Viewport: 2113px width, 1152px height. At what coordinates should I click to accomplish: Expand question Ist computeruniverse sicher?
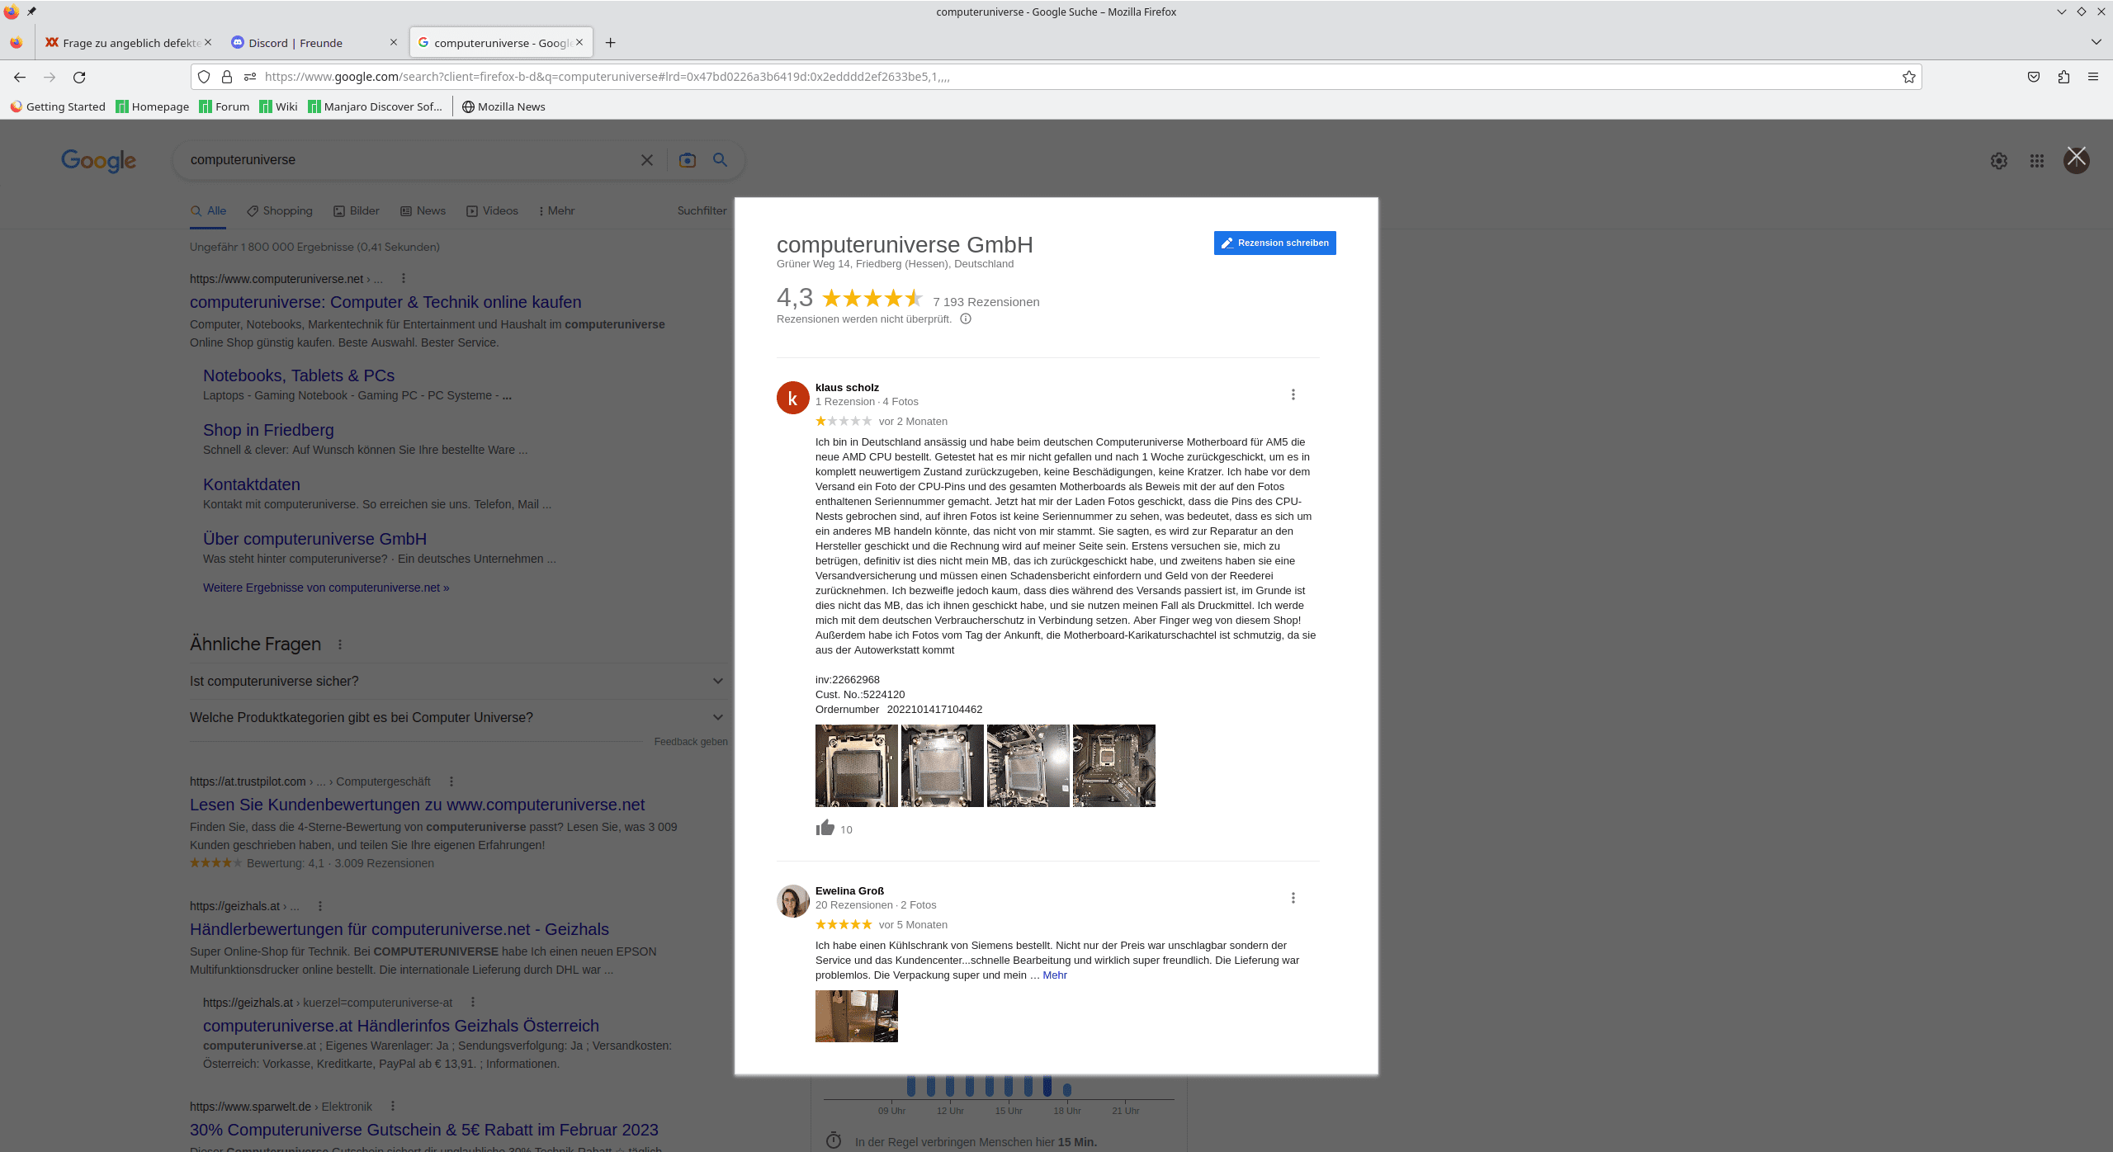pos(458,681)
